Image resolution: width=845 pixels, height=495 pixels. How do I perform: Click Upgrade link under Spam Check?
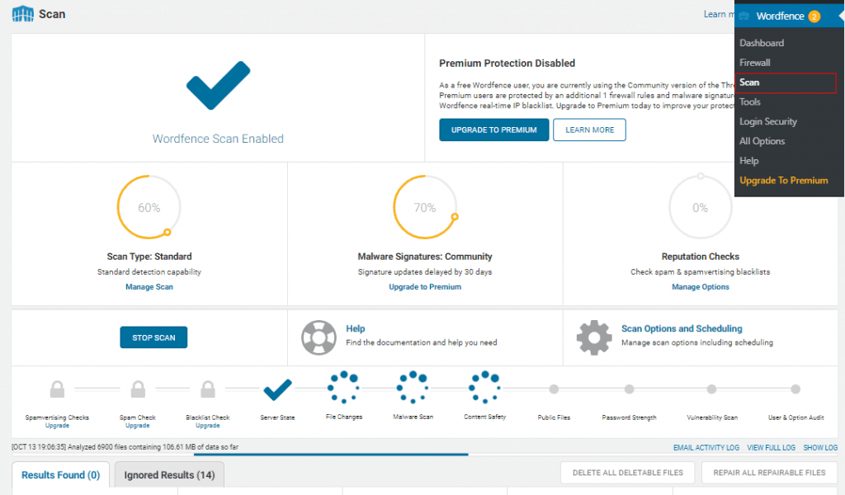pyautogui.click(x=138, y=426)
